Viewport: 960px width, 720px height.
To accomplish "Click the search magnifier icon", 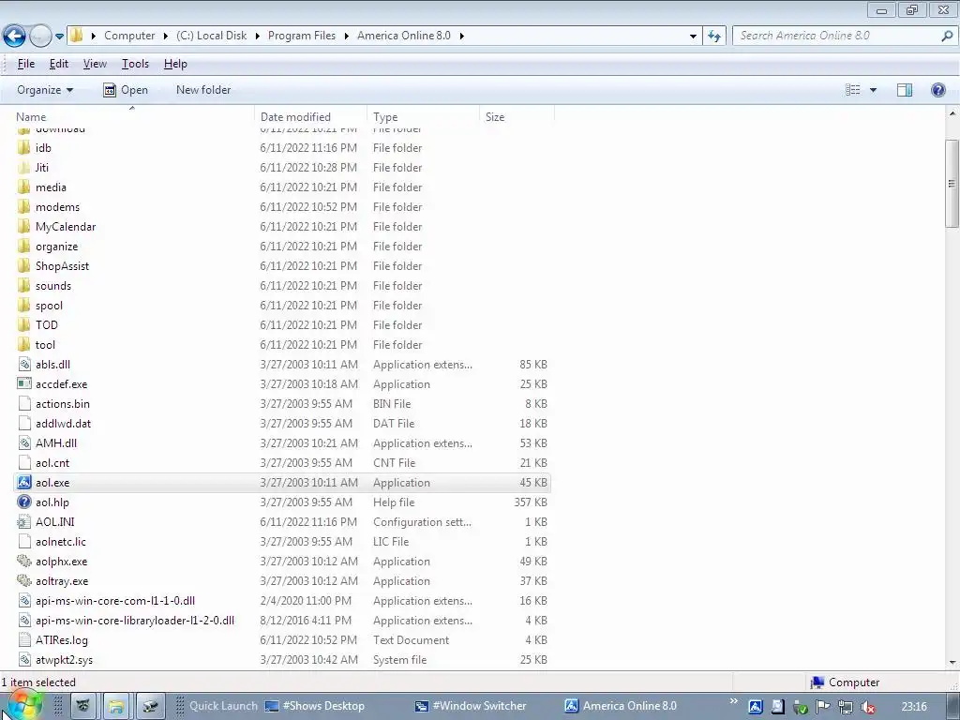I will coord(947,36).
